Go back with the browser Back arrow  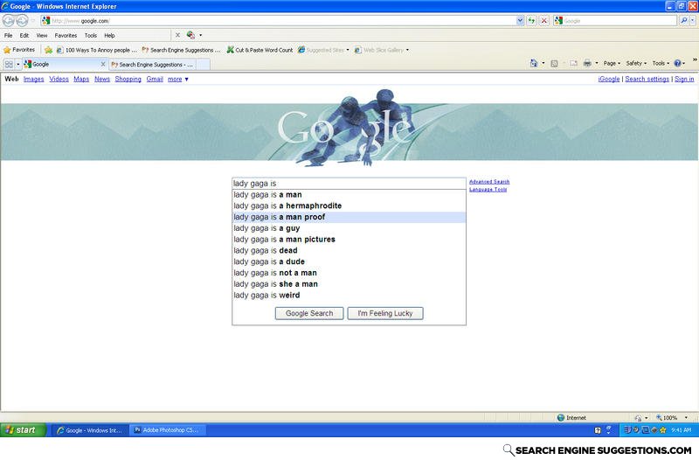click(9, 20)
